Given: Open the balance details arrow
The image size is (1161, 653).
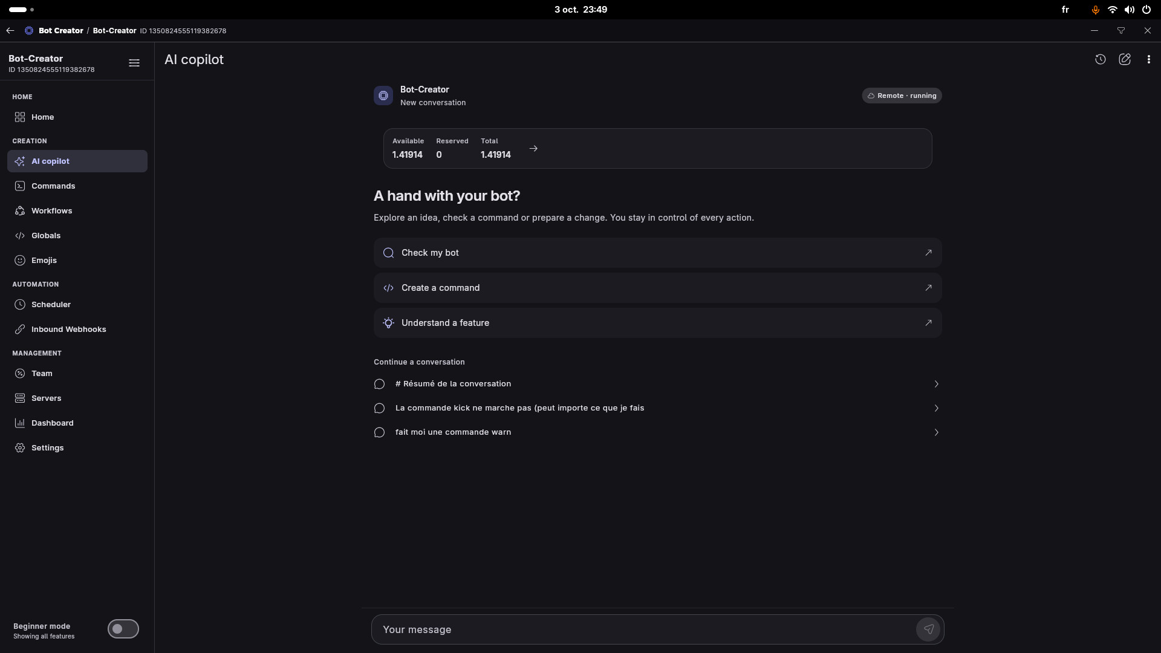Looking at the screenshot, I should point(533,148).
